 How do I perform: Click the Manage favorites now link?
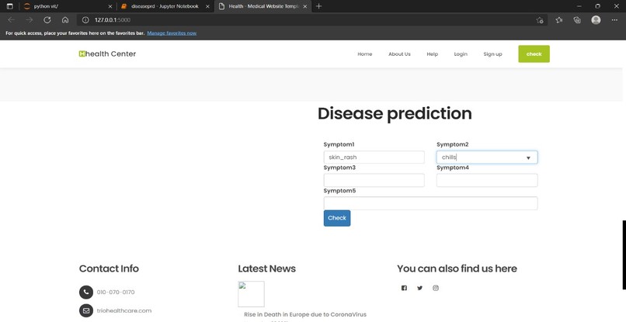[172, 33]
